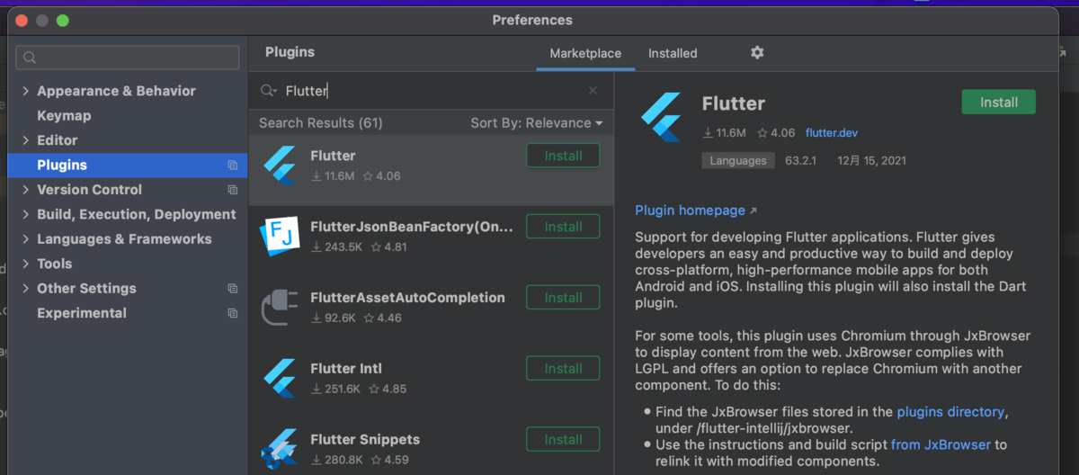Click the plugin search magnifier icon
The width and height of the screenshot is (1079, 475).
(x=268, y=91)
